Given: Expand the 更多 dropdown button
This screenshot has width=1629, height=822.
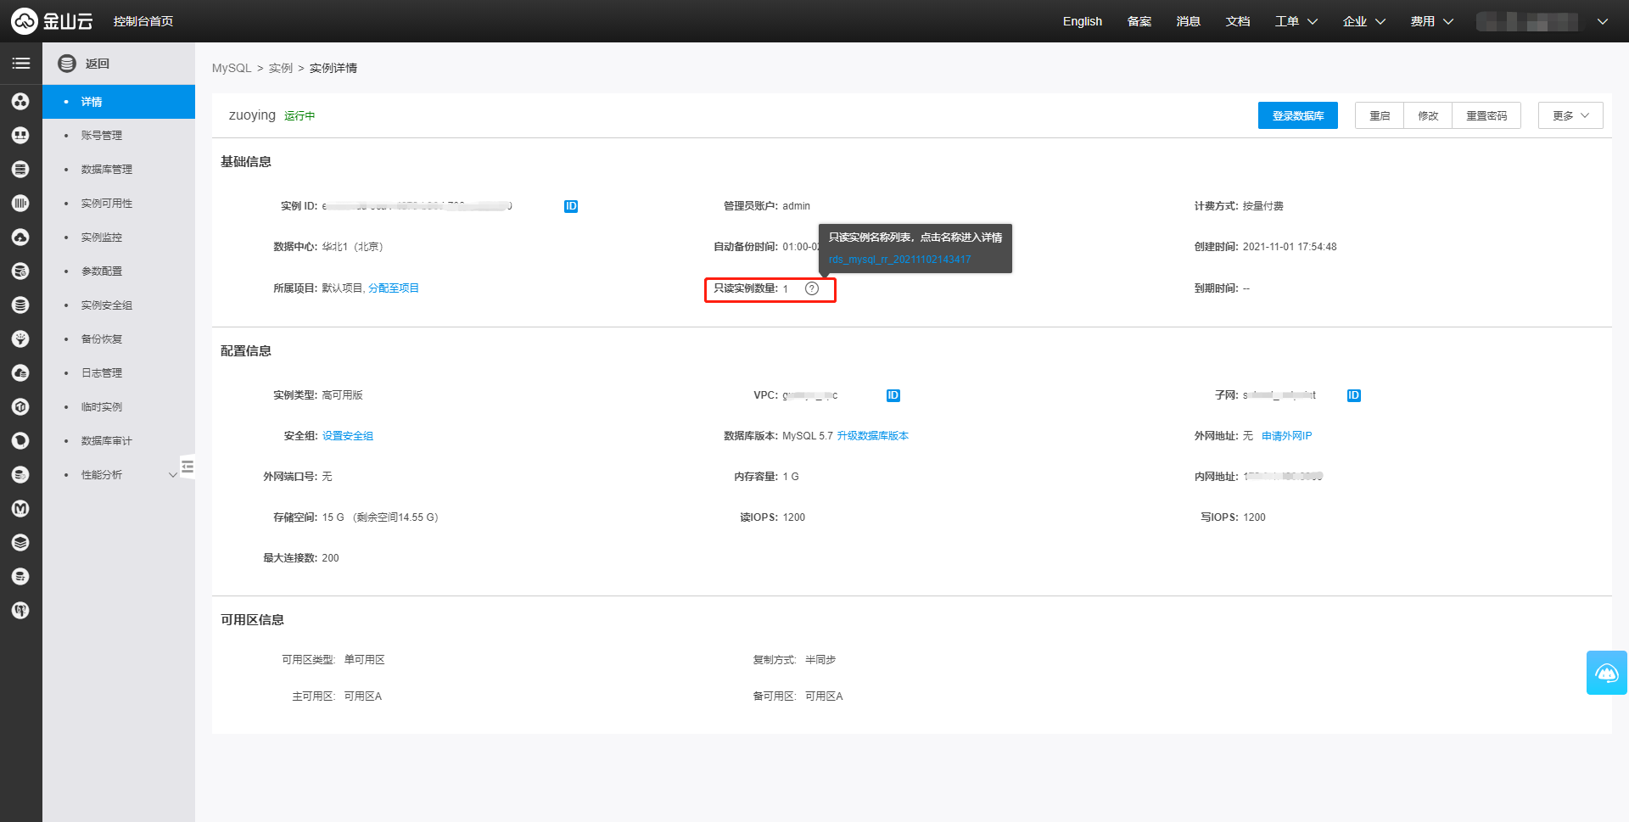Looking at the screenshot, I should tap(1570, 115).
